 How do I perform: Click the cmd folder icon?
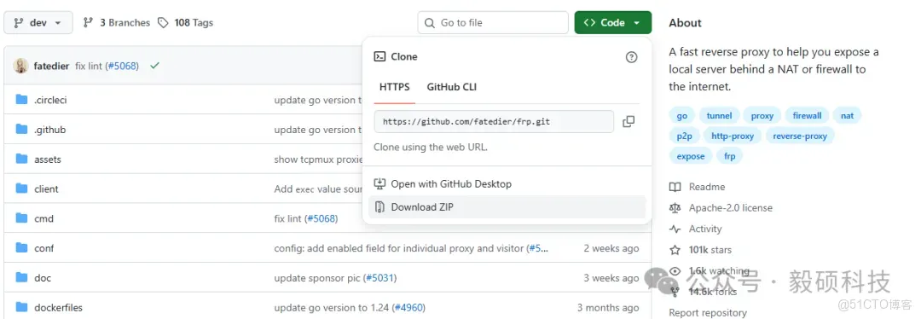pyautogui.click(x=21, y=218)
